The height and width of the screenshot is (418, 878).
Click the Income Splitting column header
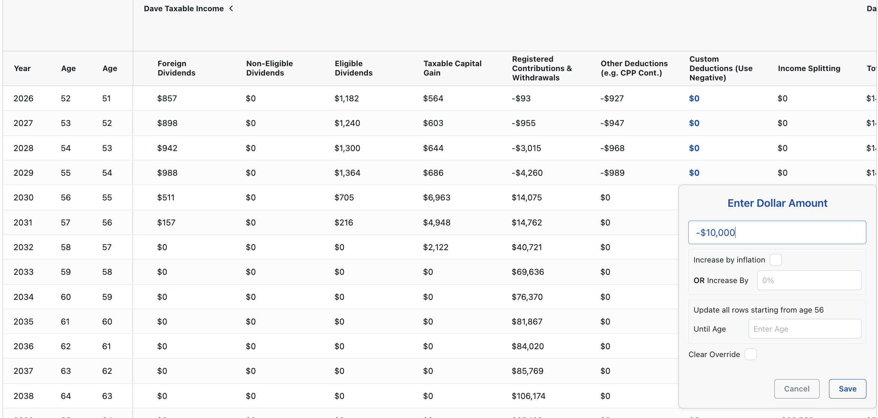click(x=809, y=68)
